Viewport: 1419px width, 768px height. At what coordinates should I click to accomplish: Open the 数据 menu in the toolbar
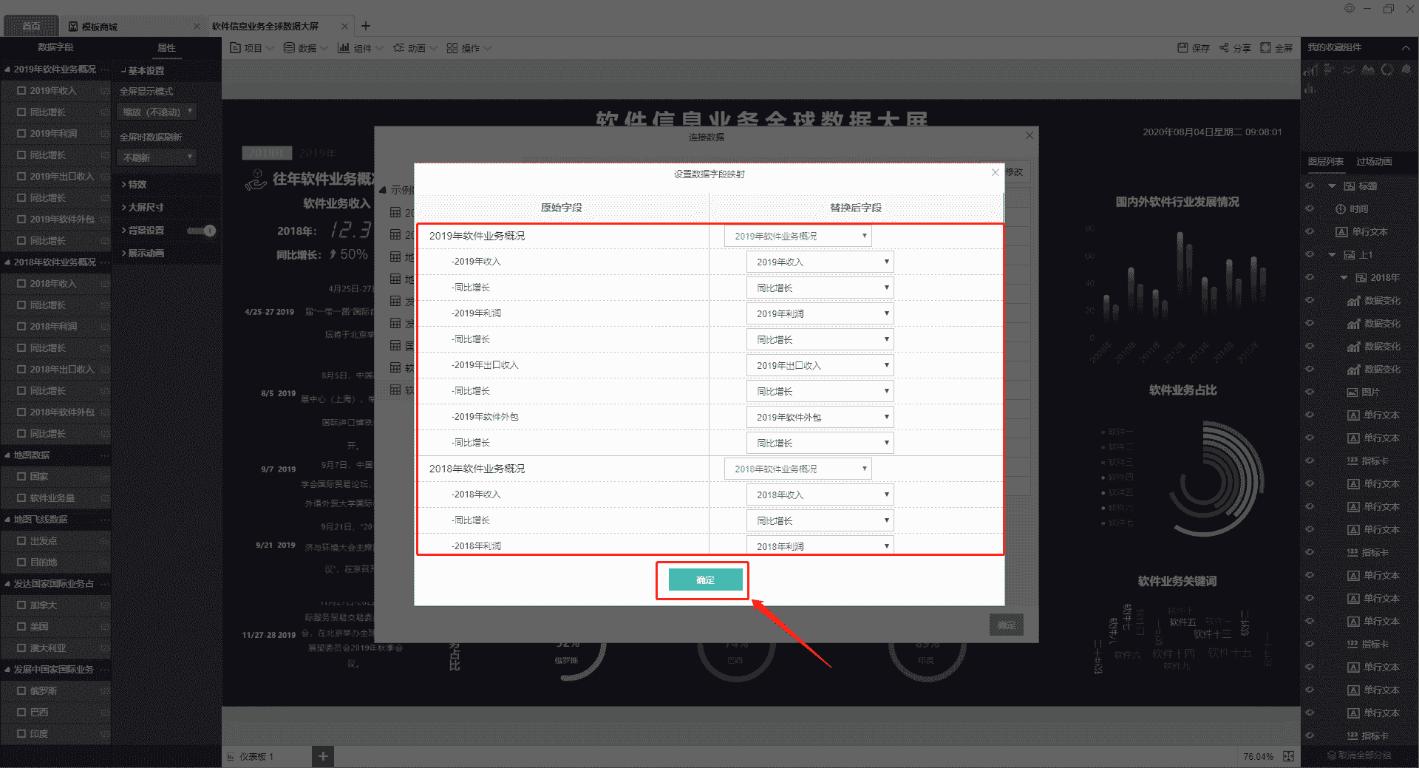click(x=306, y=48)
